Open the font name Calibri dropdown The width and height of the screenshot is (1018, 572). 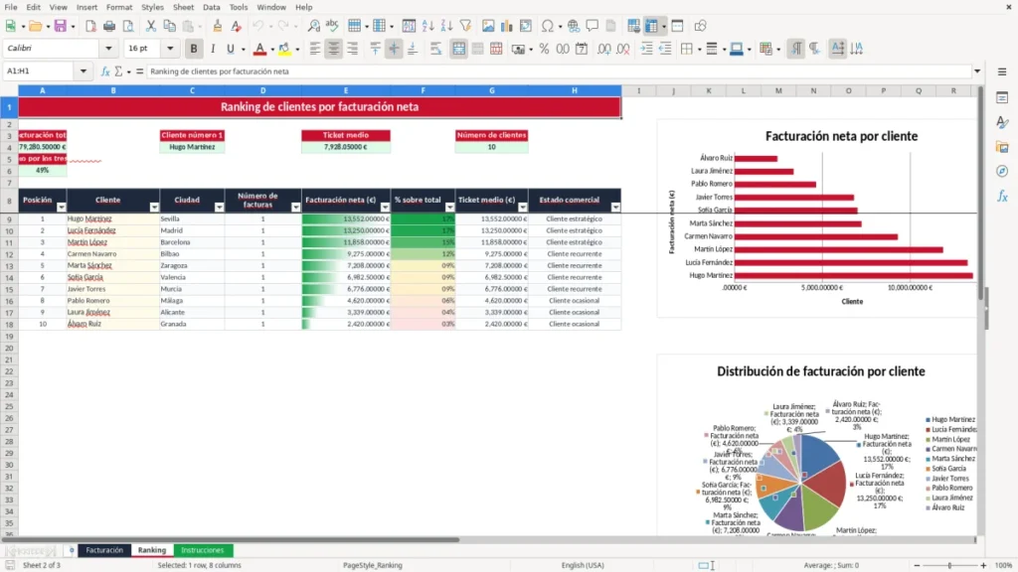click(x=108, y=49)
